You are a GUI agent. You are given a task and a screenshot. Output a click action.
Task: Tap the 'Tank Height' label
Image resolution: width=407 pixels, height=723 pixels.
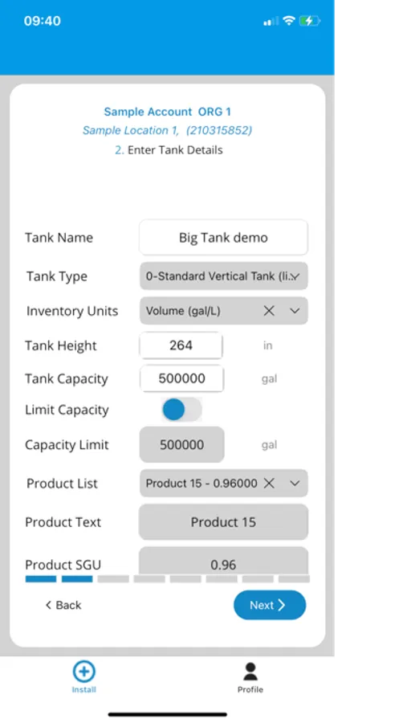[x=61, y=345]
